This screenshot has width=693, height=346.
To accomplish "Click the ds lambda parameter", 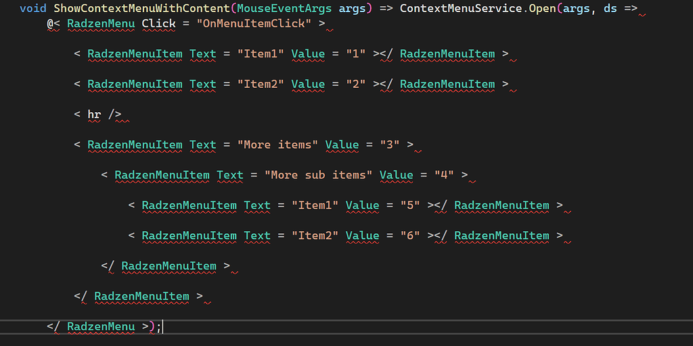I will point(610,8).
